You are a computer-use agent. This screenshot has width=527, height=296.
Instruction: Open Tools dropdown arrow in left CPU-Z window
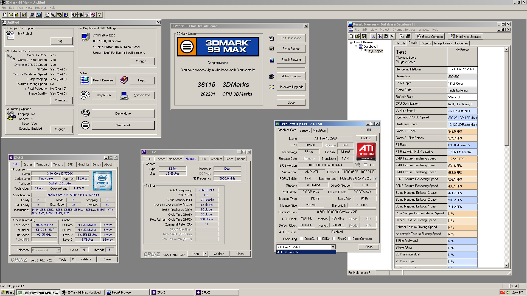point(72,259)
